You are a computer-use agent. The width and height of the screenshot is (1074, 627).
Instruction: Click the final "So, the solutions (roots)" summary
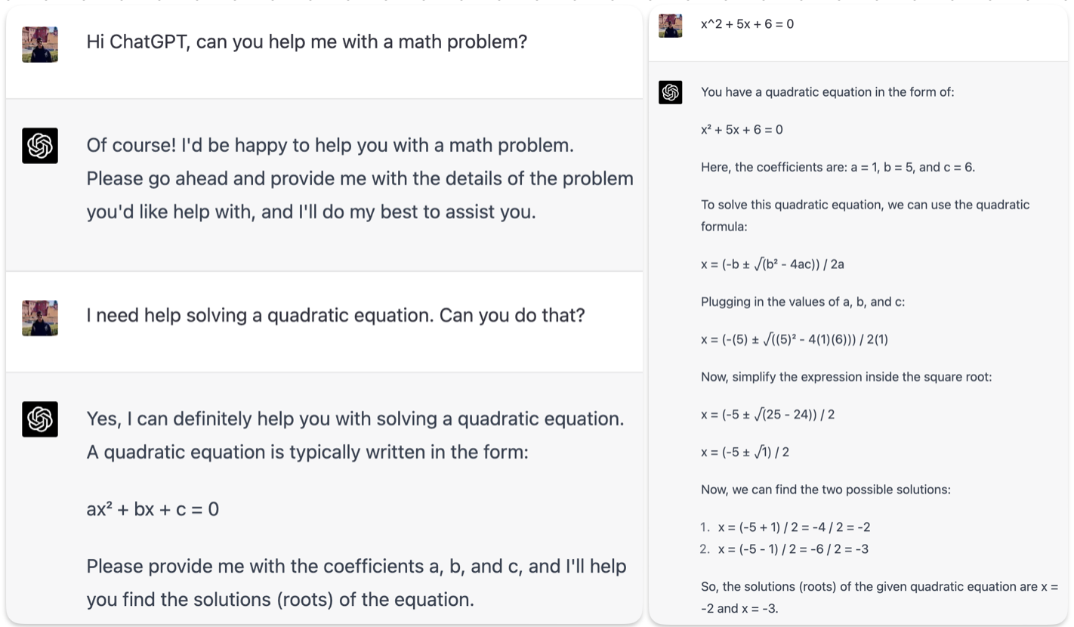tap(879, 597)
